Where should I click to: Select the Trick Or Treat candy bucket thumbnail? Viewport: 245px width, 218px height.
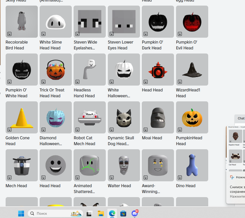pos(56,70)
